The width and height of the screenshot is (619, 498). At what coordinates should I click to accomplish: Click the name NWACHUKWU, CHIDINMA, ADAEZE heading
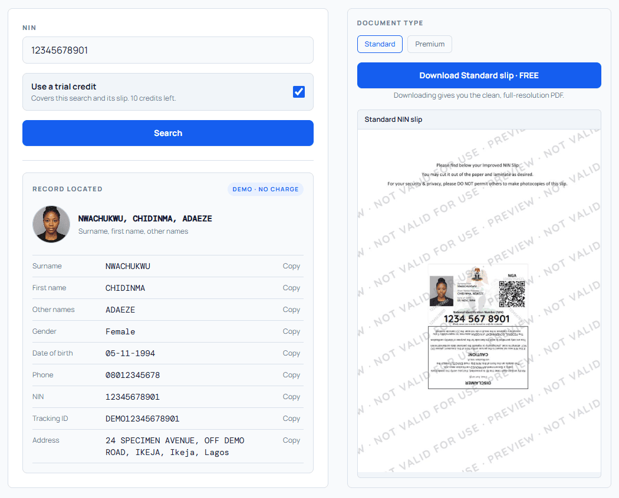[x=145, y=218]
